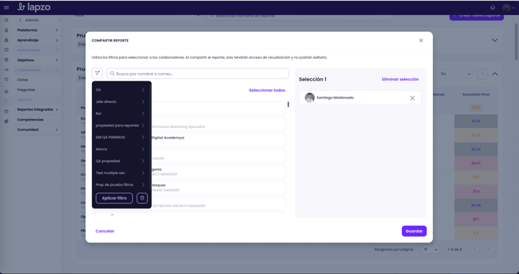This screenshot has width=519, height=274.
Task: Click the 88.46 result cell
Action: point(476,205)
